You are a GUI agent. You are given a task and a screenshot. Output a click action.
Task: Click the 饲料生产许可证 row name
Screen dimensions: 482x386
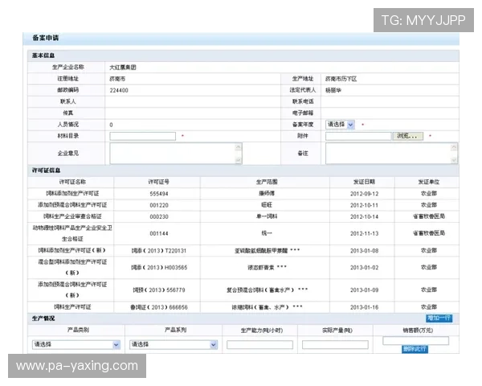coord(72,307)
